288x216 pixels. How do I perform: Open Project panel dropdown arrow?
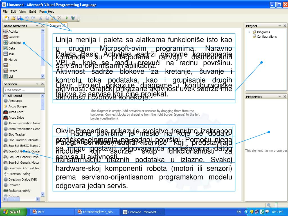point(280,26)
